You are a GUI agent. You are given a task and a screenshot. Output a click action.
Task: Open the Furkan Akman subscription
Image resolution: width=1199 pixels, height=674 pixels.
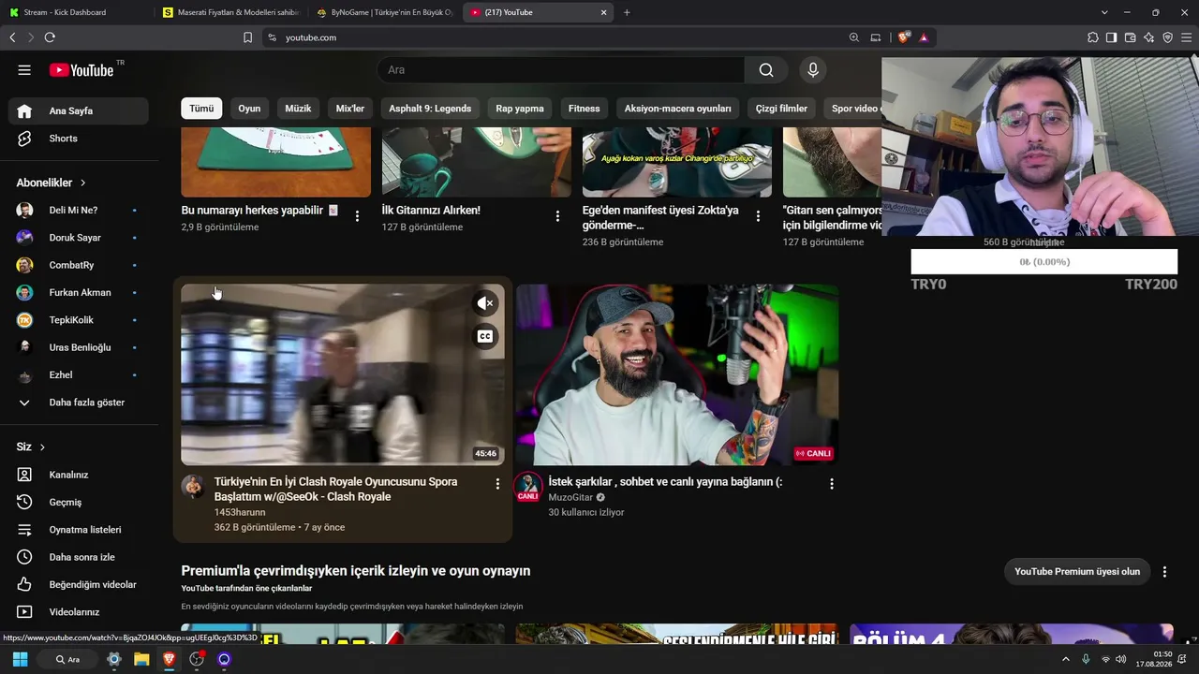[x=79, y=293]
